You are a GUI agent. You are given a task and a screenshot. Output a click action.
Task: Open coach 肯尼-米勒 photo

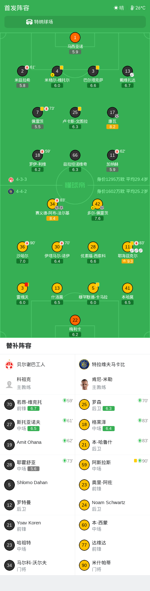point(84,384)
